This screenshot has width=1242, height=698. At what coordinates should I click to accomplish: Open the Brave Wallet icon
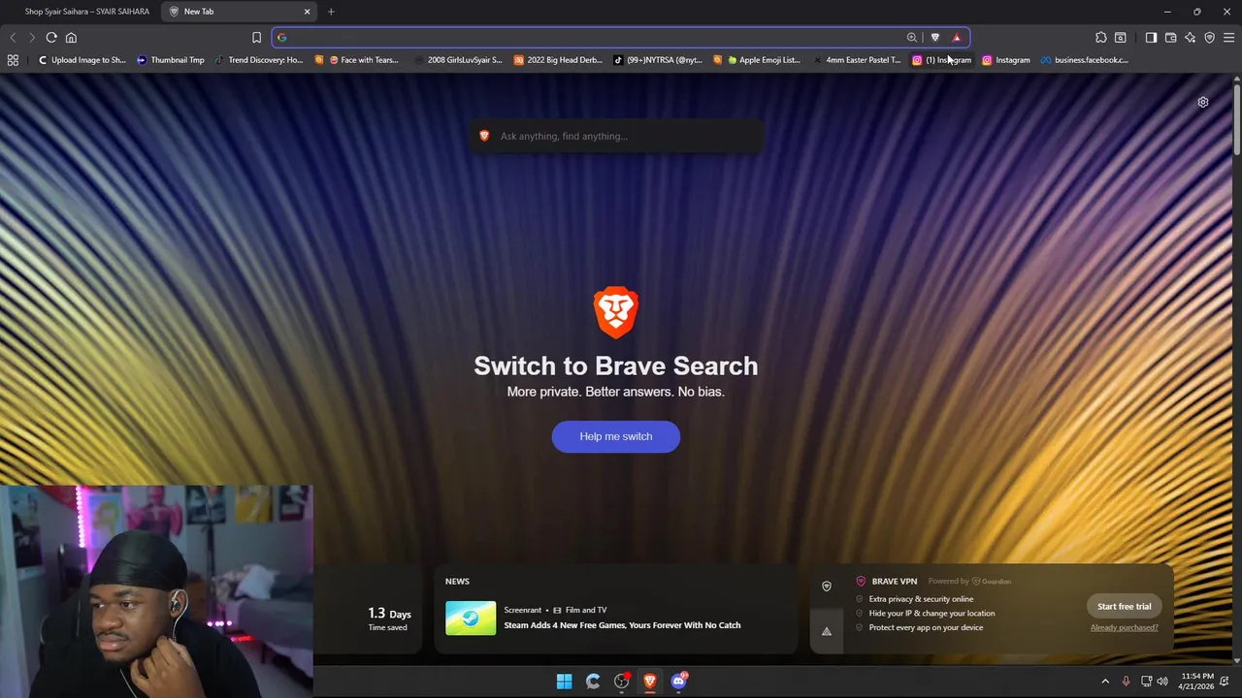(1170, 38)
